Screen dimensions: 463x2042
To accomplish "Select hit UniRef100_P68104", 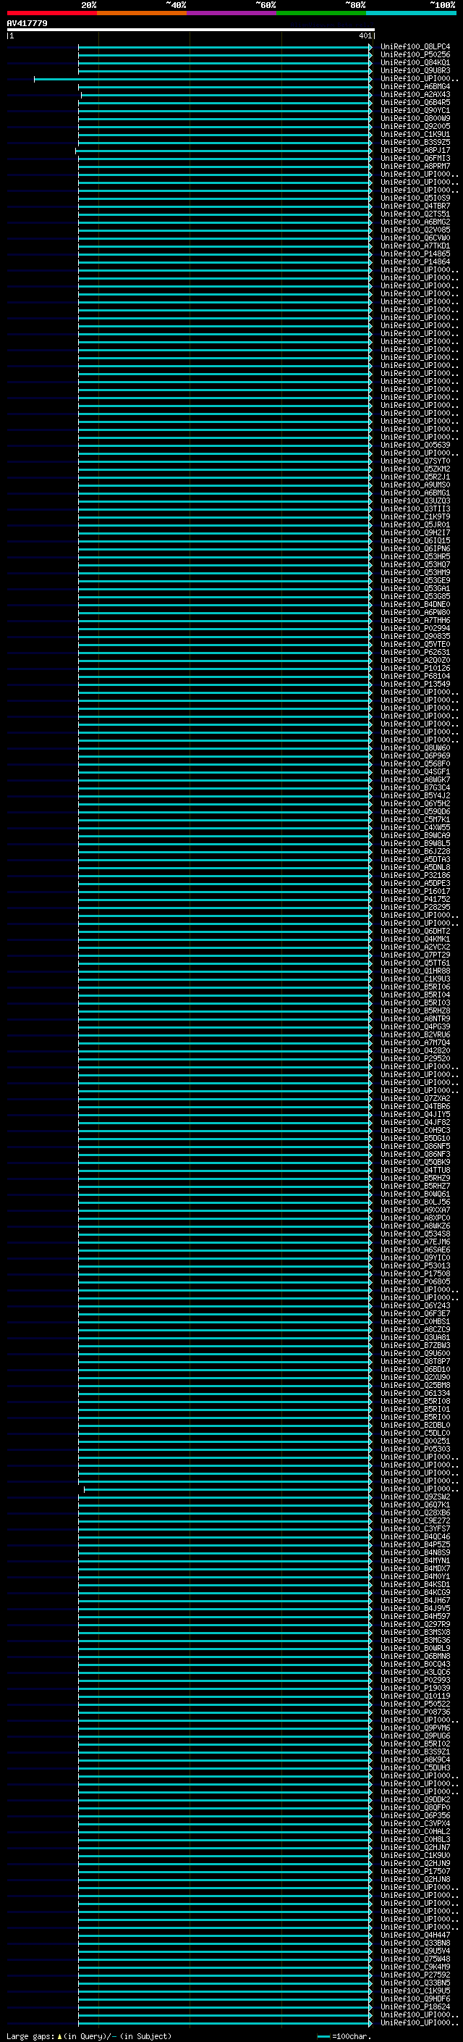I will [x=415, y=676].
